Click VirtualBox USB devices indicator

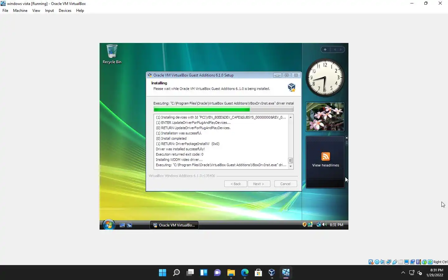(394, 262)
